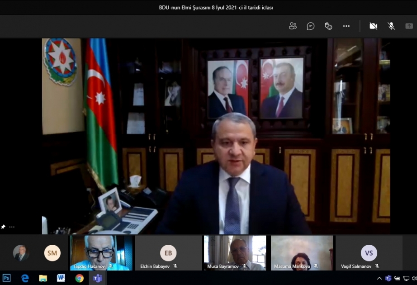
Task: Click muted mic icon of Elchin Babayev
Action: [175, 266]
